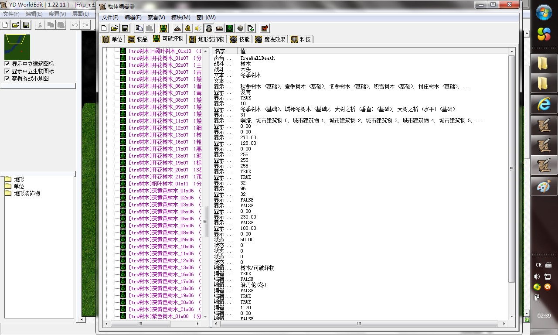Open the 模块(M) menu
This screenshot has height=335, width=558.
pos(181,17)
